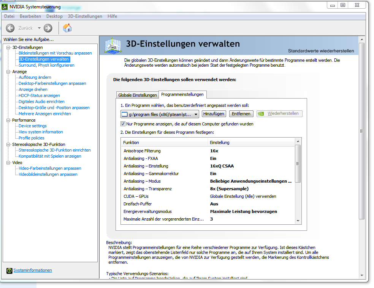Open the Home icon in toolbar
The image size is (374, 288).
(67, 28)
